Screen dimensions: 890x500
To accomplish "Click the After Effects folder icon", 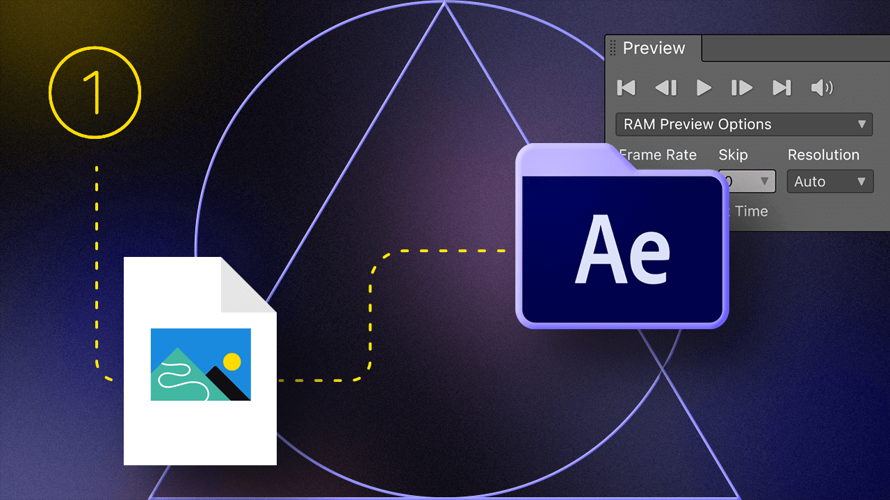I will [x=622, y=236].
